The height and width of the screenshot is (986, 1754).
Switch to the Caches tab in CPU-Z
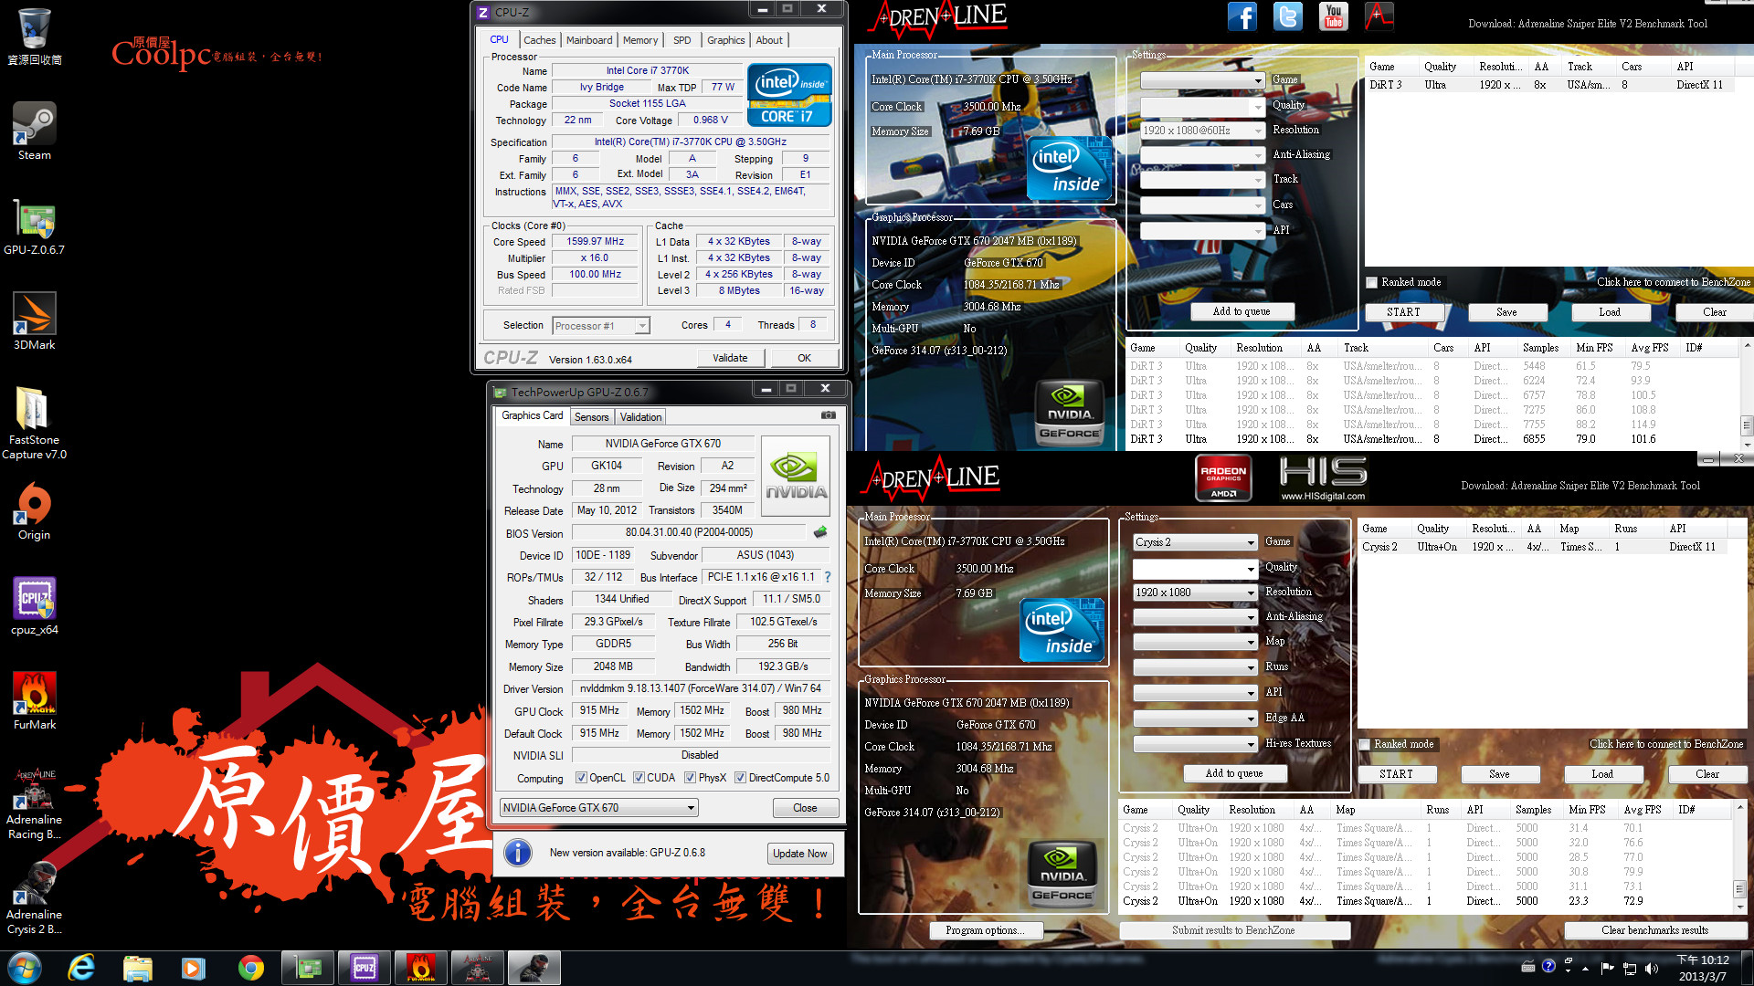click(539, 40)
